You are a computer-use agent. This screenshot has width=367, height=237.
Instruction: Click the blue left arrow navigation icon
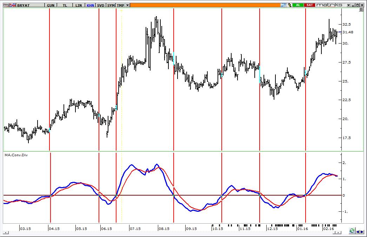tap(358, 232)
